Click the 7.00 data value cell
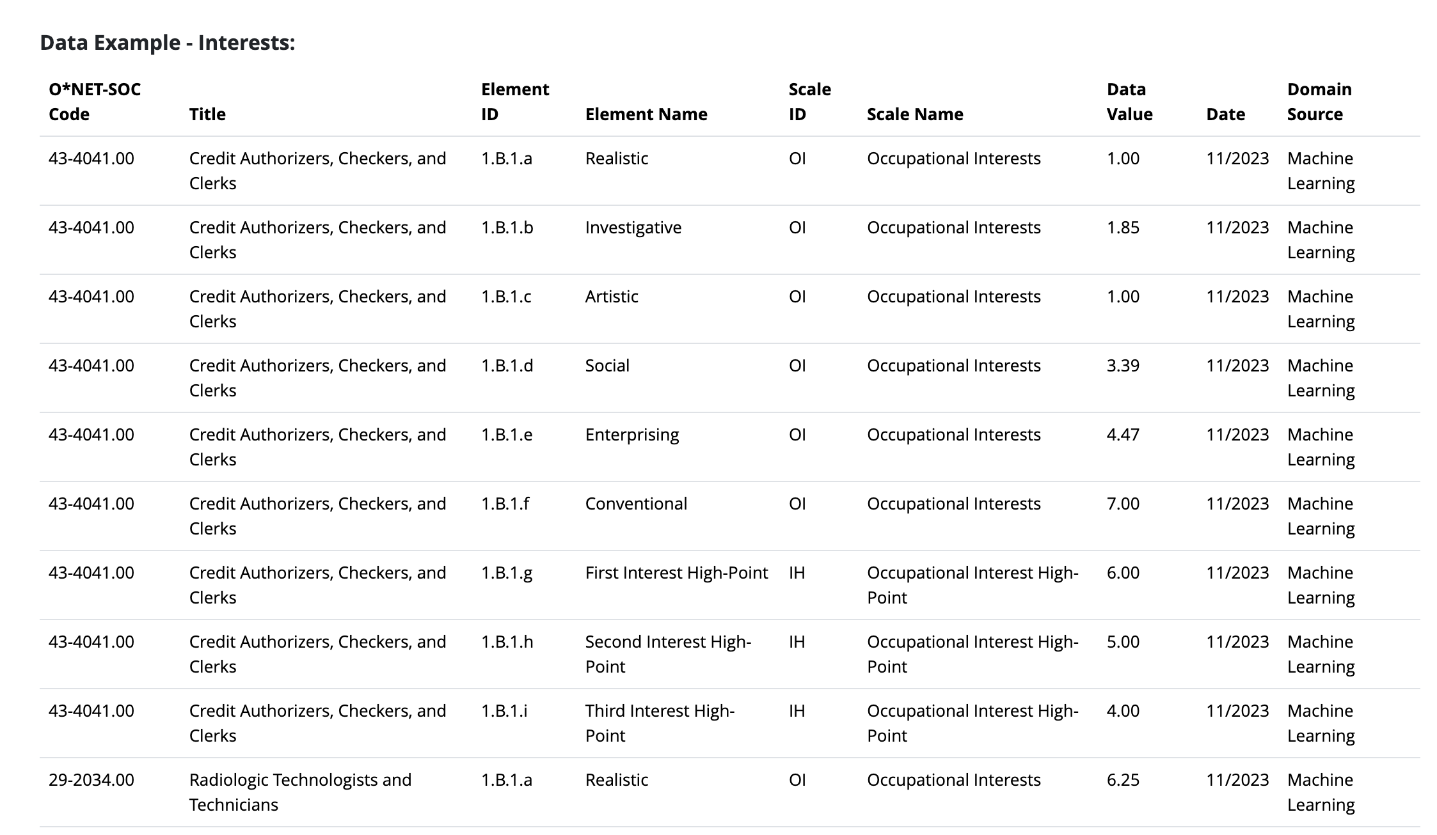Viewport: 1437px width, 835px height. pos(1123,504)
